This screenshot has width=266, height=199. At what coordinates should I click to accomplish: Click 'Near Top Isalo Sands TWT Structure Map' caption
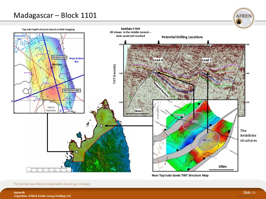(x=180, y=175)
